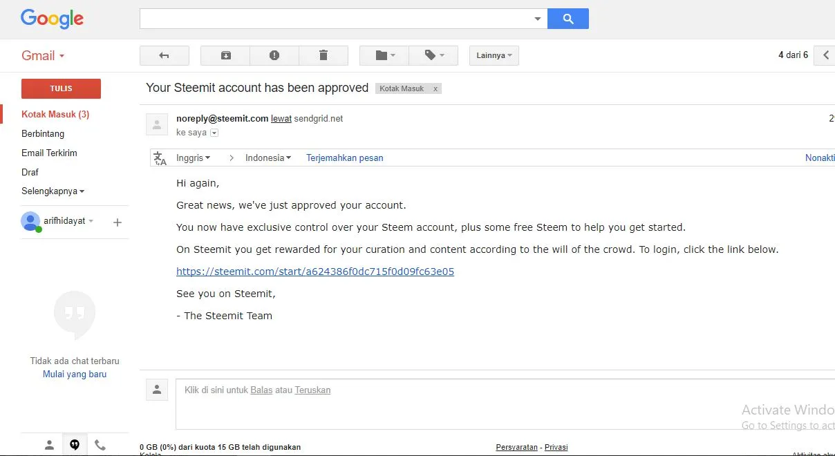
Task: Open the steemit.com/start login link
Action: click(315, 272)
